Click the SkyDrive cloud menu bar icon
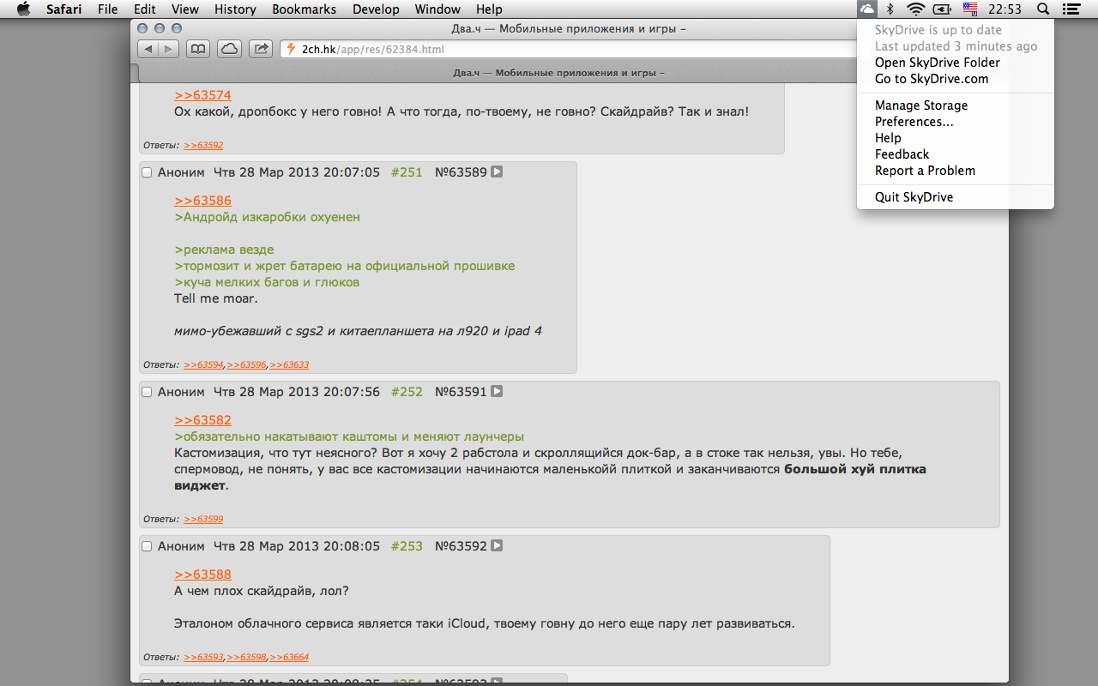1098x686 pixels. [867, 9]
